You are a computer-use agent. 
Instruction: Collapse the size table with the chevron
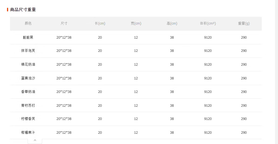(x=35, y=140)
